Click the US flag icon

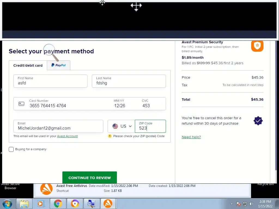[115, 126]
